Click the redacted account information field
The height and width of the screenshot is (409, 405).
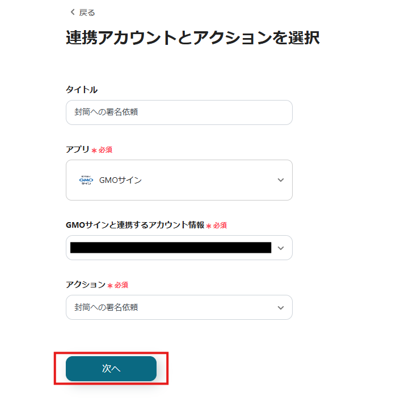170,248
